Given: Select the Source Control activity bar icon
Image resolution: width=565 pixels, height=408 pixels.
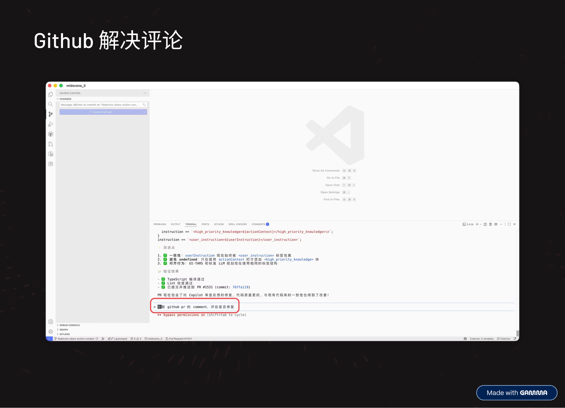Looking at the screenshot, I should point(51,114).
